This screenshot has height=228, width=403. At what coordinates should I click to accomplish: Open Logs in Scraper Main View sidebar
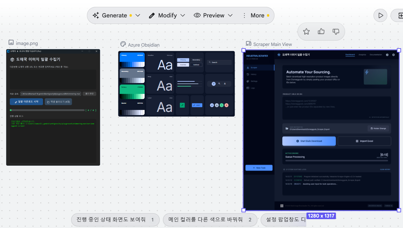259,88
